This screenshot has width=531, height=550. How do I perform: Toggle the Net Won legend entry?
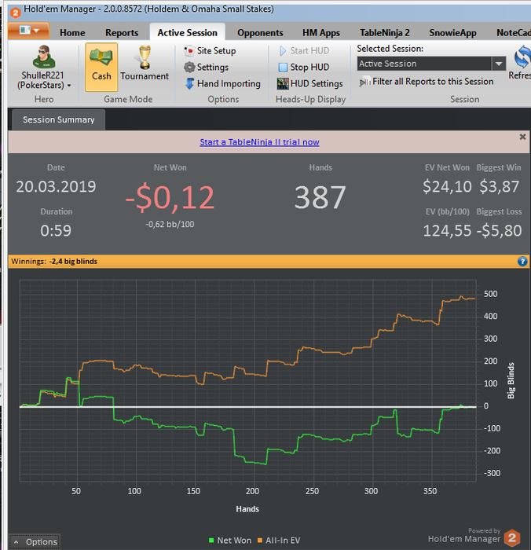tap(230, 541)
